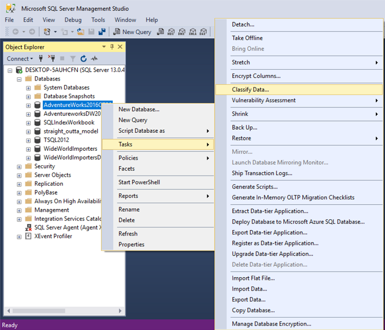Select Script Database as submenu
This screenshot has width=385, height=330.
click(158, 131)
